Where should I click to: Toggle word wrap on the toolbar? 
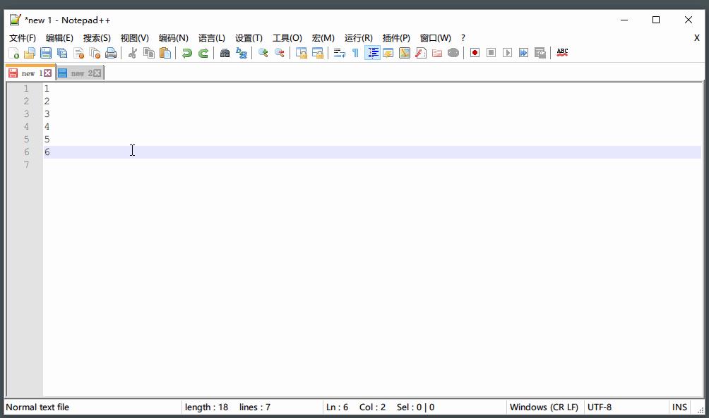(x=340, y=52)
